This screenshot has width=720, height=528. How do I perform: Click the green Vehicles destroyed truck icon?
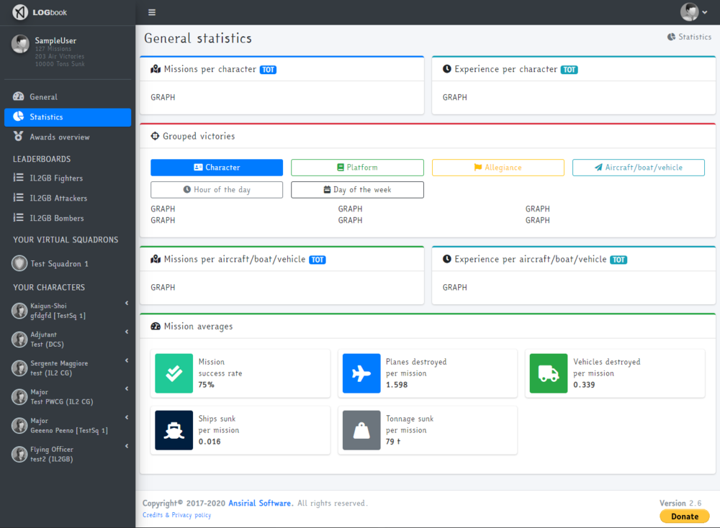click(548, 373)
